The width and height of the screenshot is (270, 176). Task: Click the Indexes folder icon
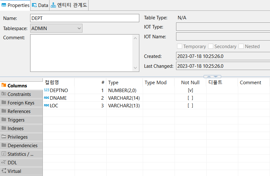point(3,128)
